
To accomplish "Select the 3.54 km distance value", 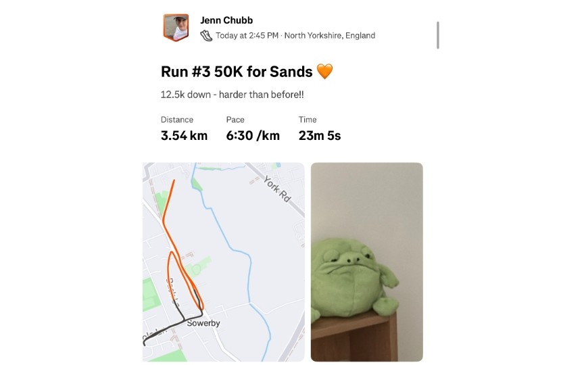I will 184,135.
